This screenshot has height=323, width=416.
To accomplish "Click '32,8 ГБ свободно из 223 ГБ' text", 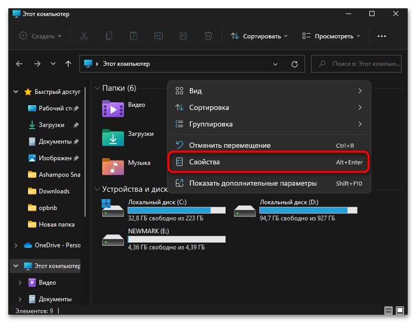I will tap(165, 218).
